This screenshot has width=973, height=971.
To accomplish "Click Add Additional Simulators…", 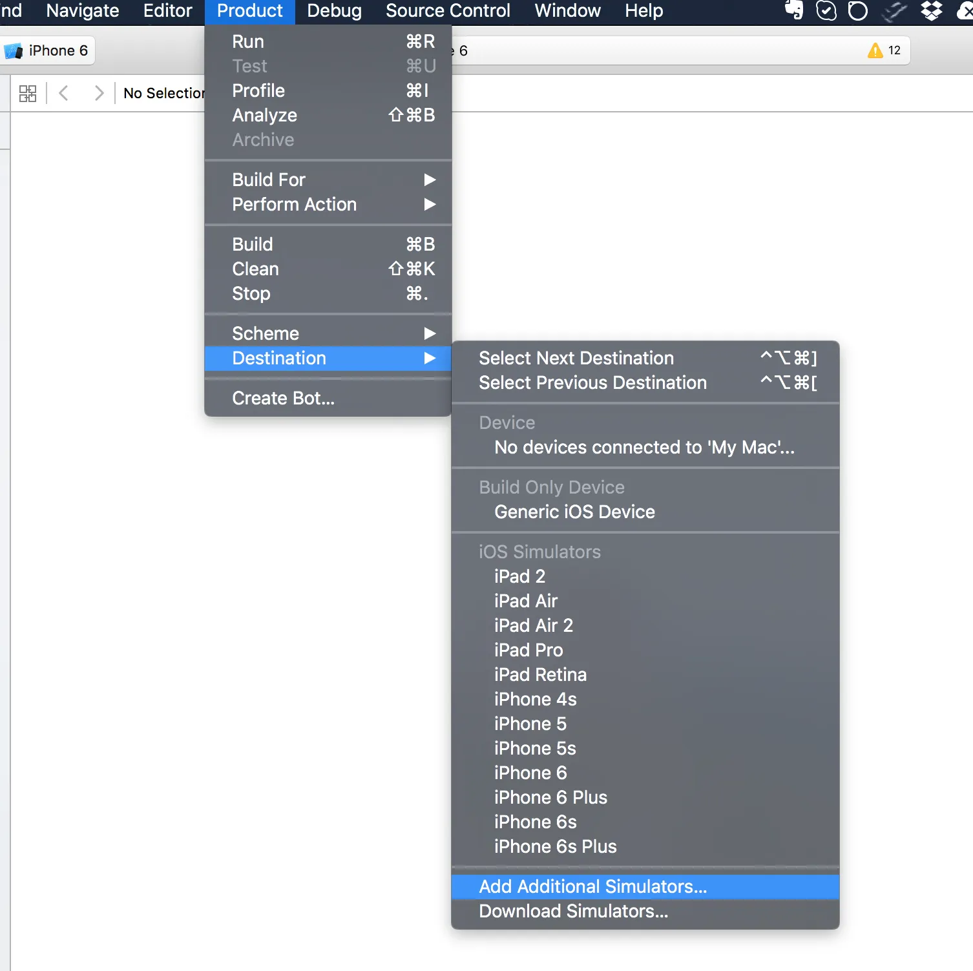I will 645,886.
